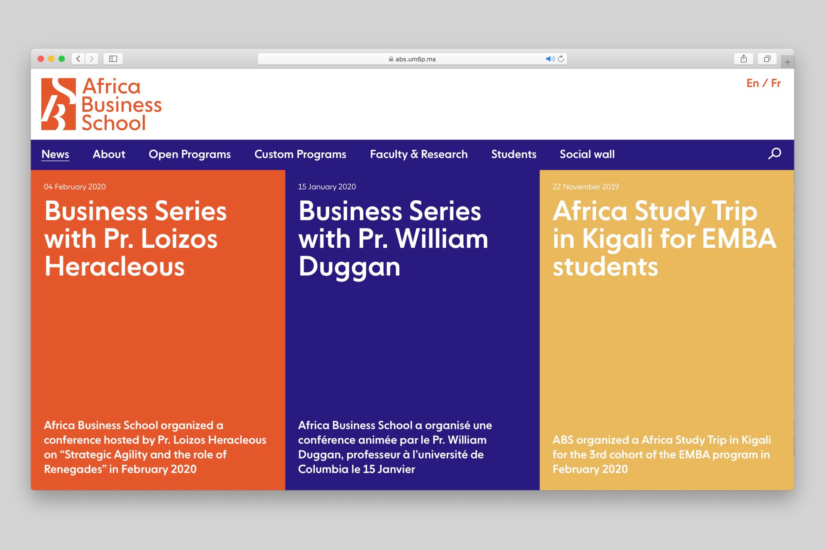Open the Share sheet icon

click(x=743, y=59)
